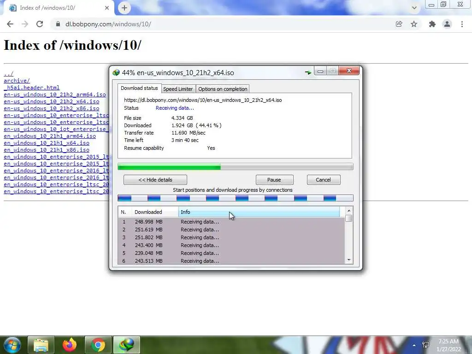Open Windows Start menu orb

[x=12, y=345]
